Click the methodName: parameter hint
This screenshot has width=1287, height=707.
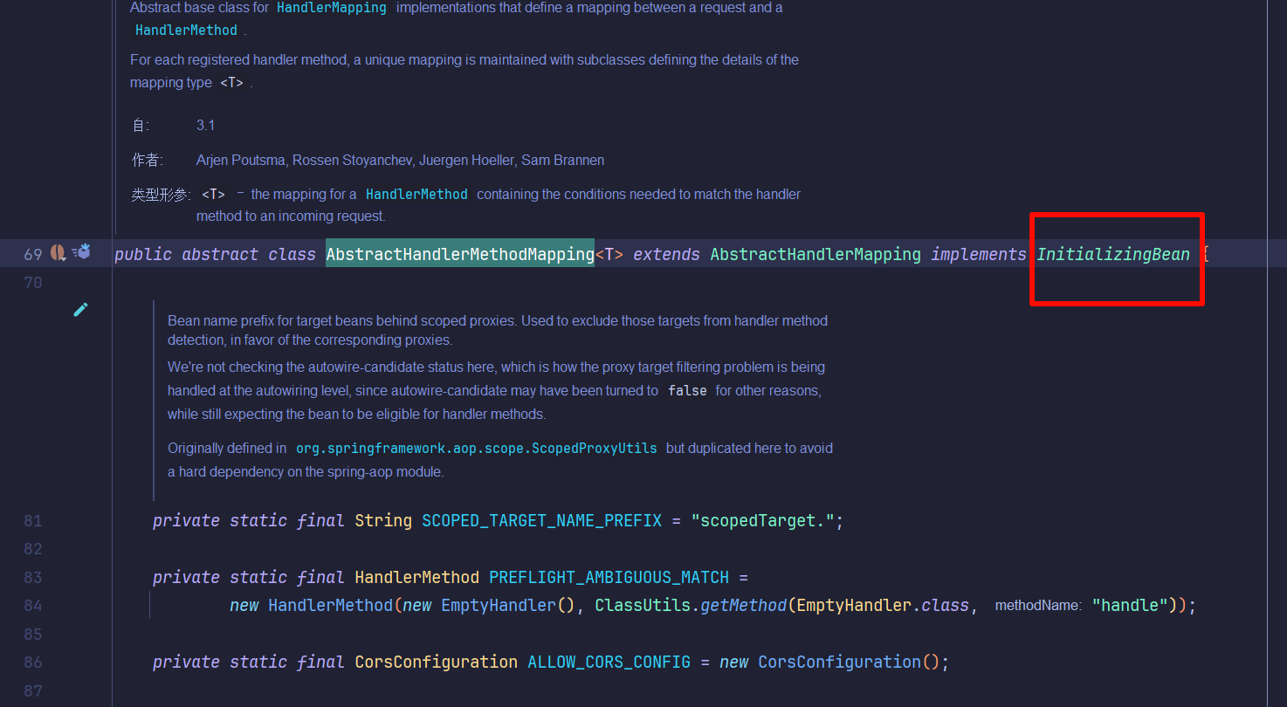click(1038, 606)
